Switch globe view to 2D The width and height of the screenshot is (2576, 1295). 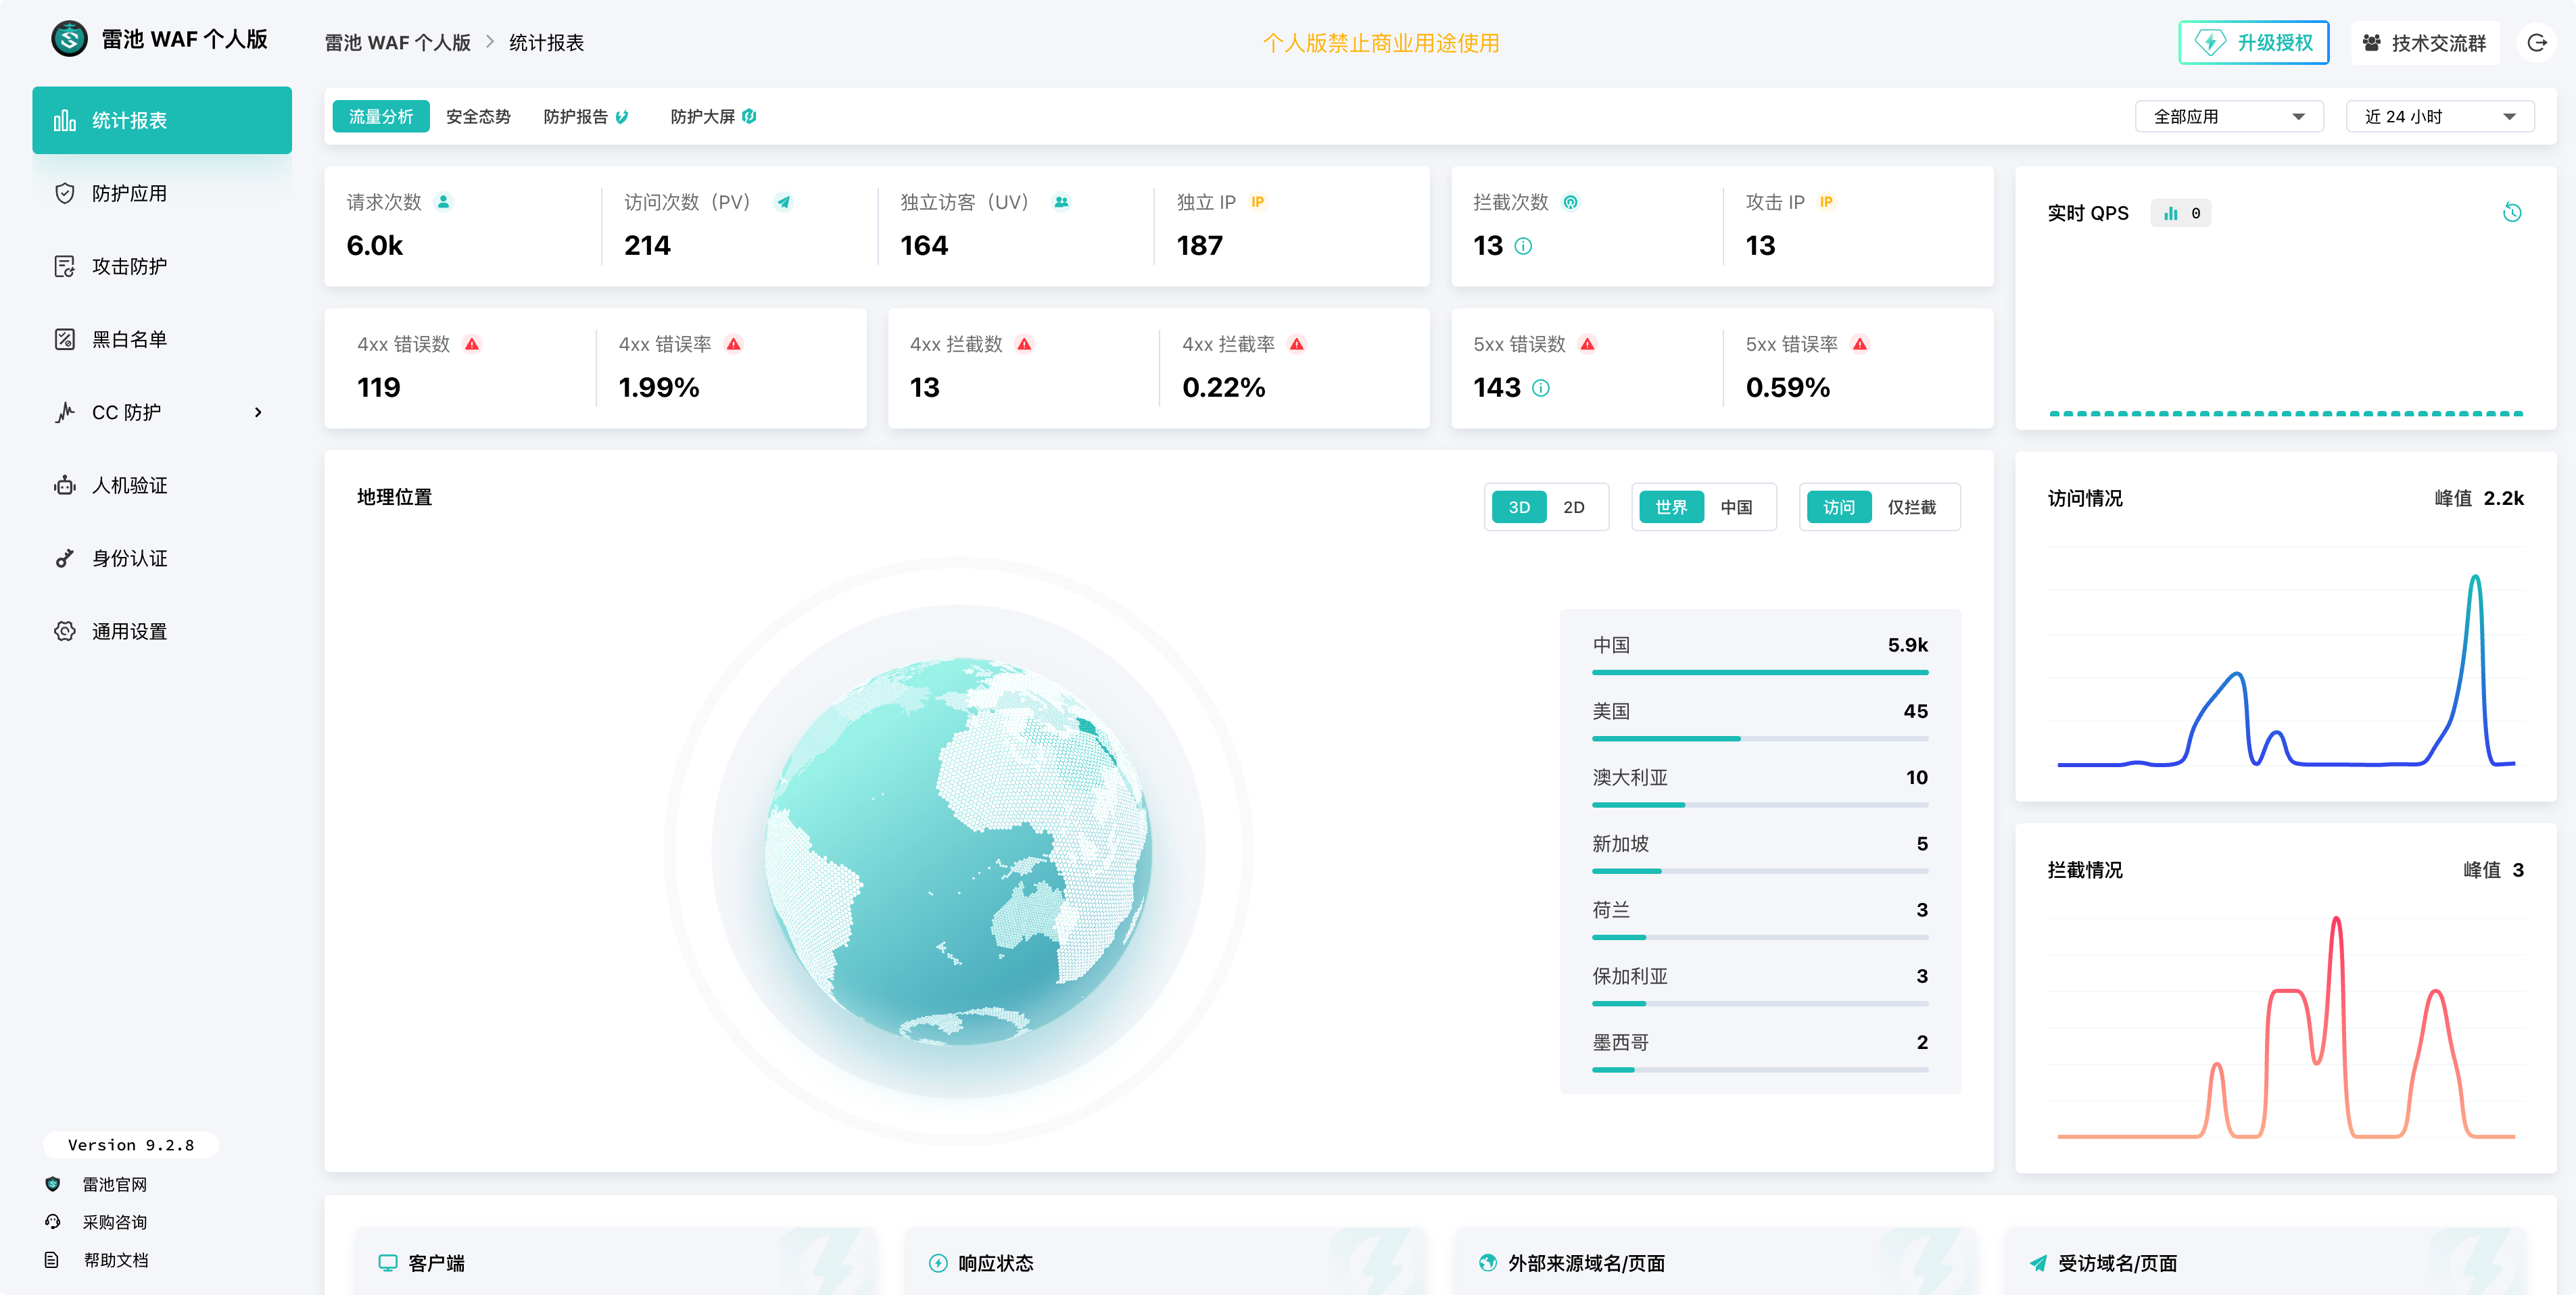pyautogui.click(x=1573, y=507)
